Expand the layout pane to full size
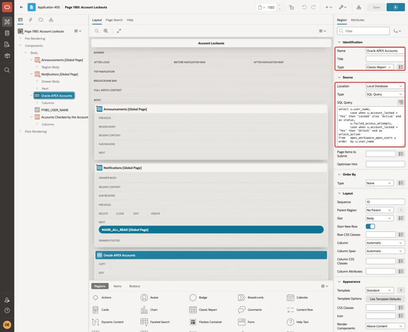The image size is (408, 332). click(x=119, y=31)
